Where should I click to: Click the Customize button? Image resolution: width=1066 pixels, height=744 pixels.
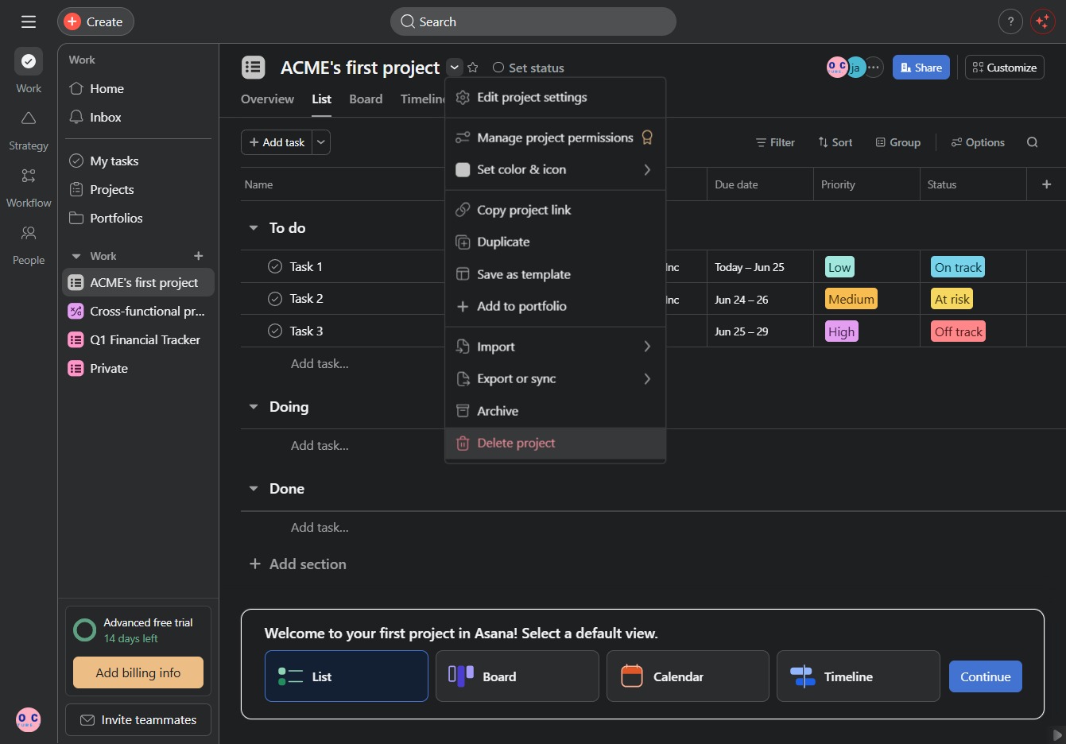1005,68
